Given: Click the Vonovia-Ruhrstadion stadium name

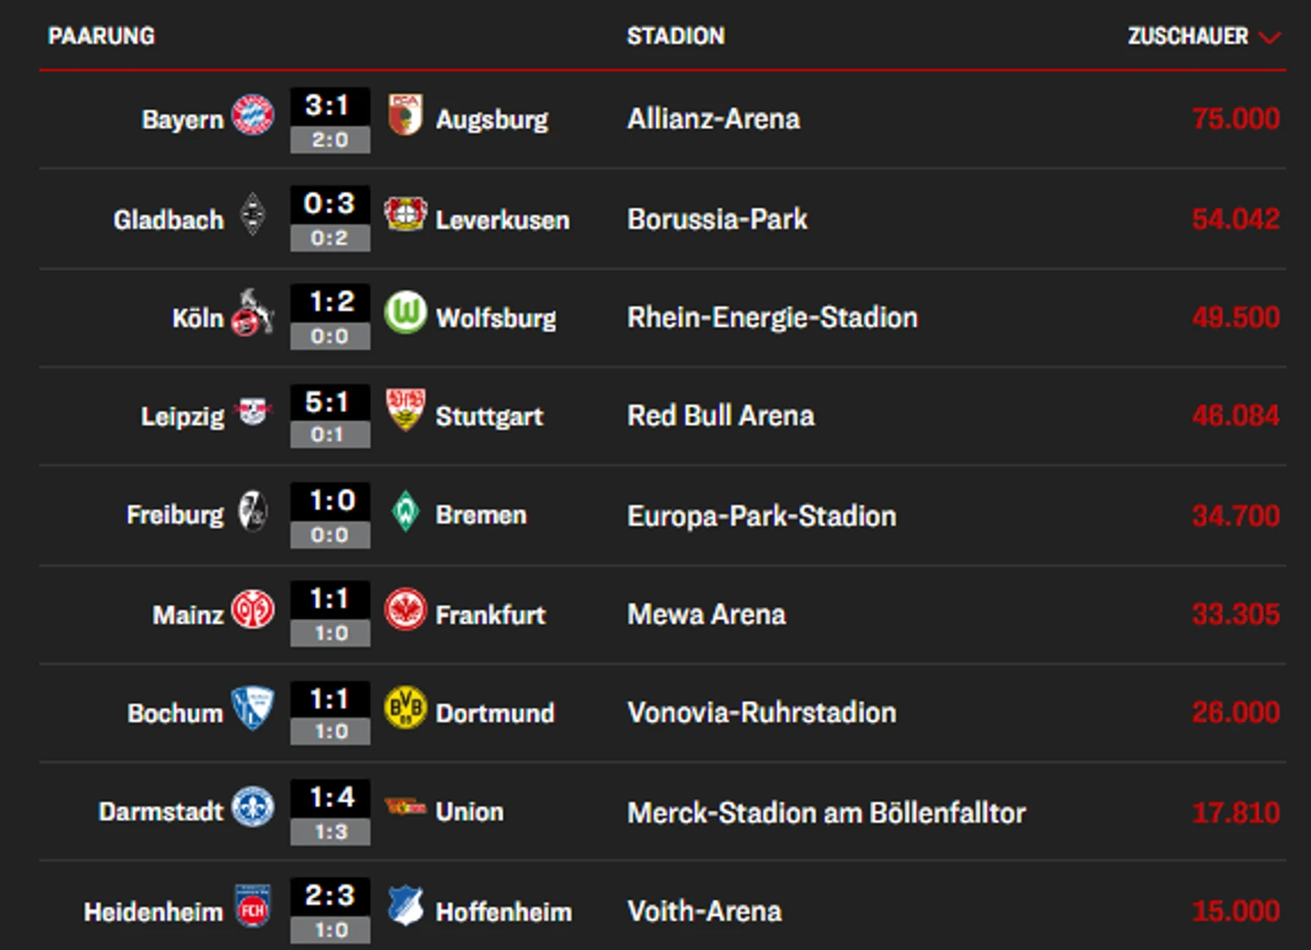Looking at the screenshot, I should coord(761,713).
